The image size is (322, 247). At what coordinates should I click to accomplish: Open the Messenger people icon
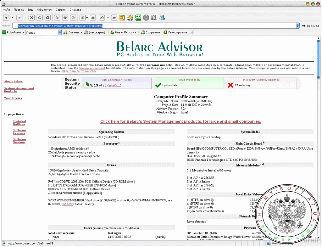pos(162,18)
